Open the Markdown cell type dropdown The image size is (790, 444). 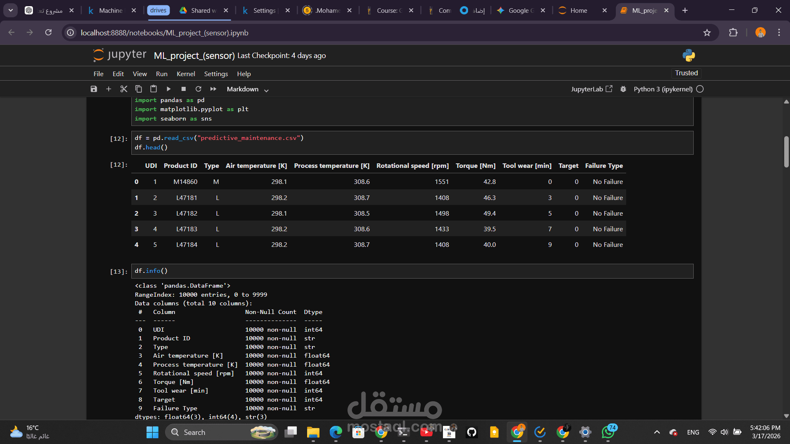(x=247, y=89)
